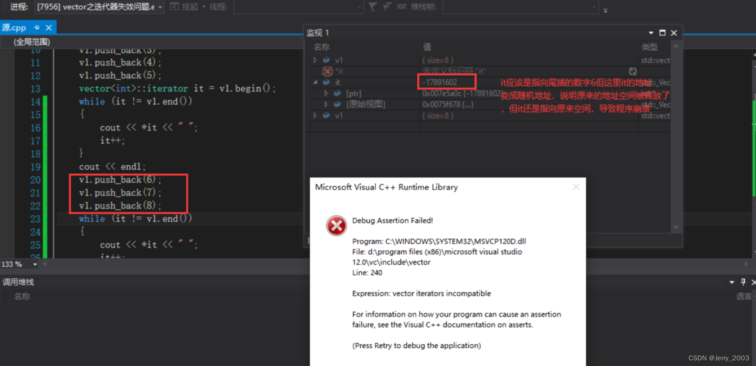
Task: Click the Watch panel scroll-up arrow
Action: point(676,46)
